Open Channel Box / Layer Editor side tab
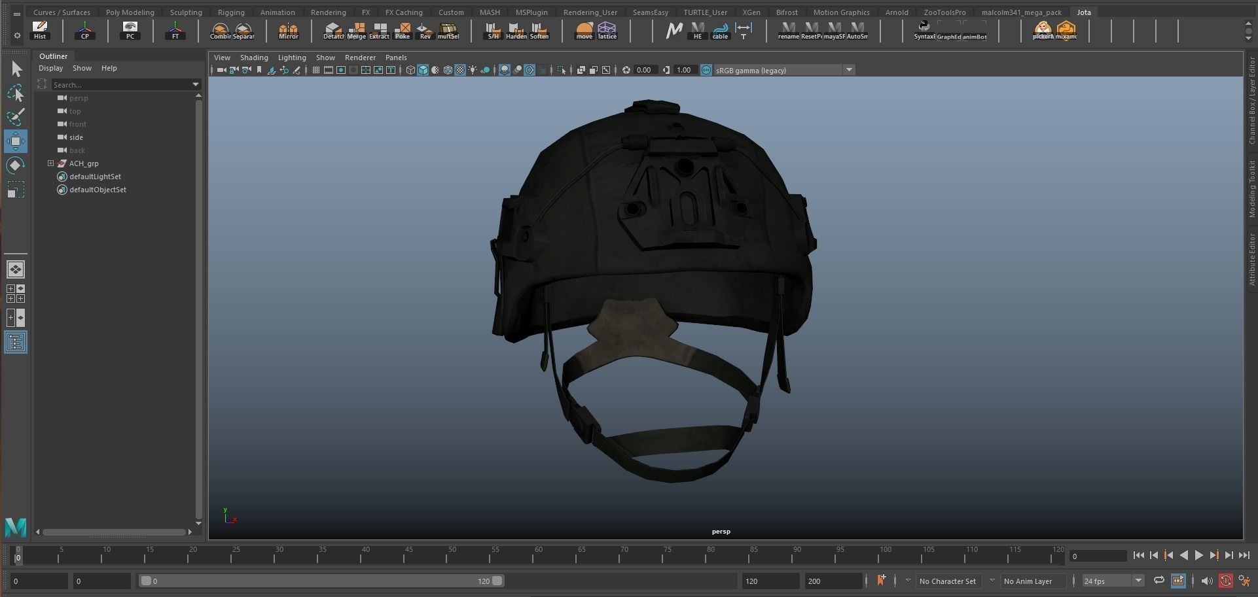The height and width of the screenshot is (597, 1258). (1251, 100)
